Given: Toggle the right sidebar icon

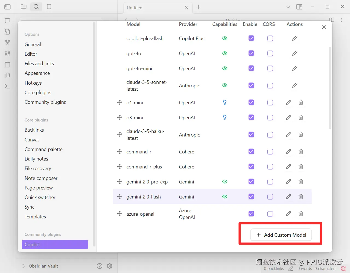Looking at the screenshot, I should 299,7.
